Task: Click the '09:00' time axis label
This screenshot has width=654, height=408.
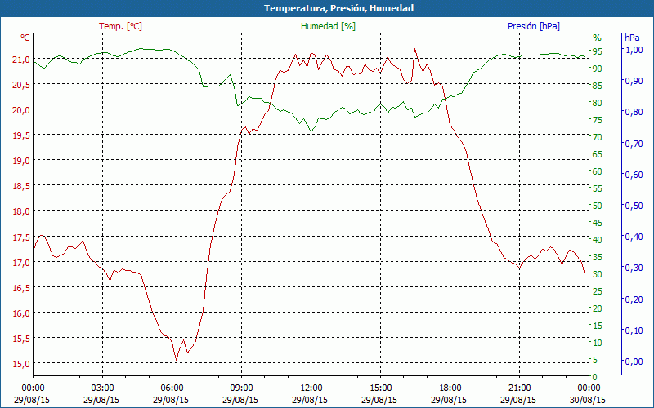Action: [x=241, y=388]
